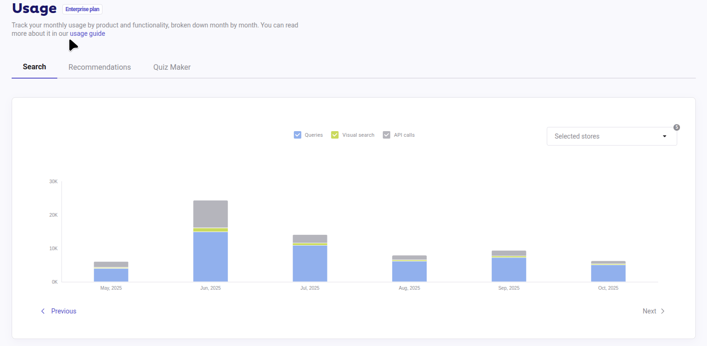This screenshot has height=346, width=707.
Task: Click the Next chevron arrow icon
Action: (x=662, y=311)
